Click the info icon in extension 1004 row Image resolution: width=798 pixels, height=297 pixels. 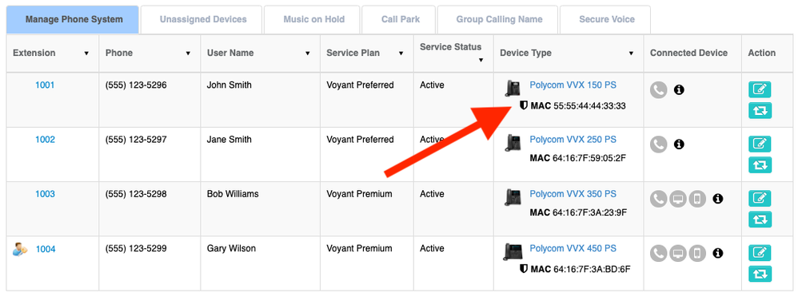coord(718,253)
